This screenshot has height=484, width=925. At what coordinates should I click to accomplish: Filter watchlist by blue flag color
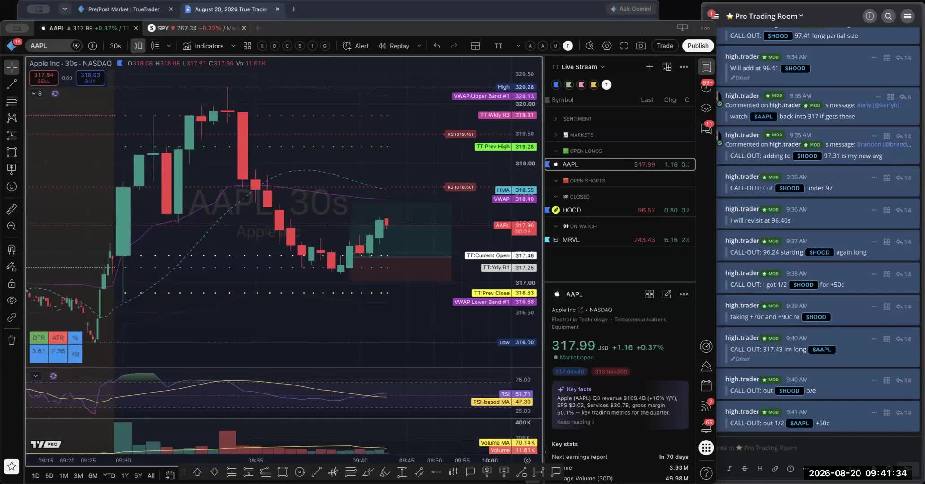coord(556,85)
